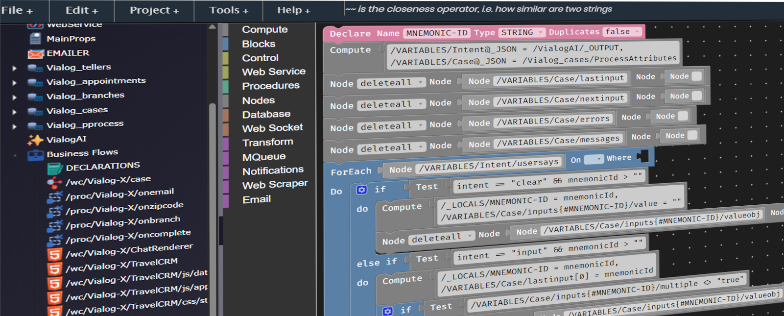Open the Edit menu
The height and width of the screenshot is (316, 784).
click(82, 10)
